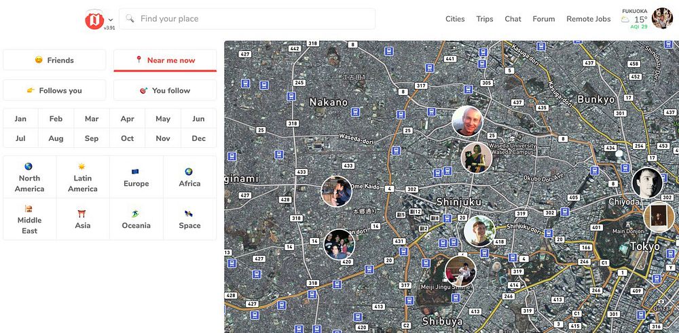Filter by month May

tap(163, 119)
